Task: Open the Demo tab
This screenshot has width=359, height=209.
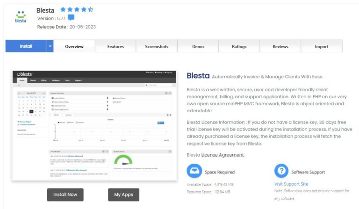Action: pos(198,46)
